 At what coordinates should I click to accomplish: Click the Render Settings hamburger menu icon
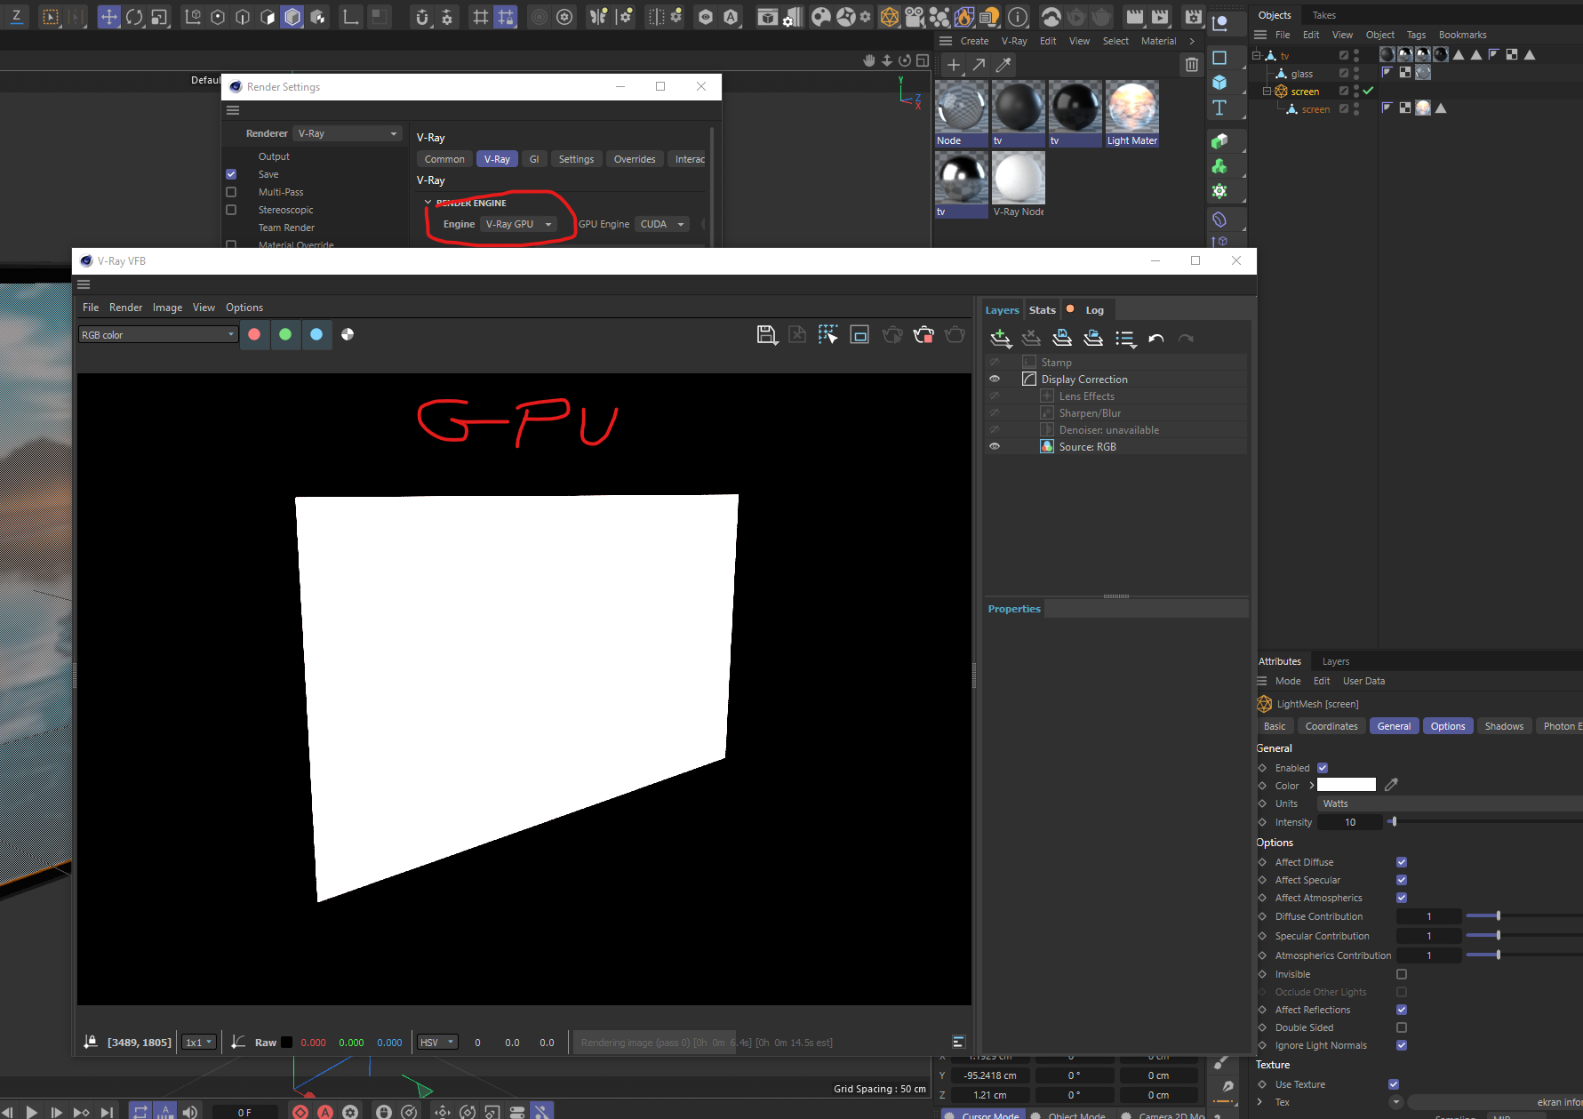[x=233, y=110]
